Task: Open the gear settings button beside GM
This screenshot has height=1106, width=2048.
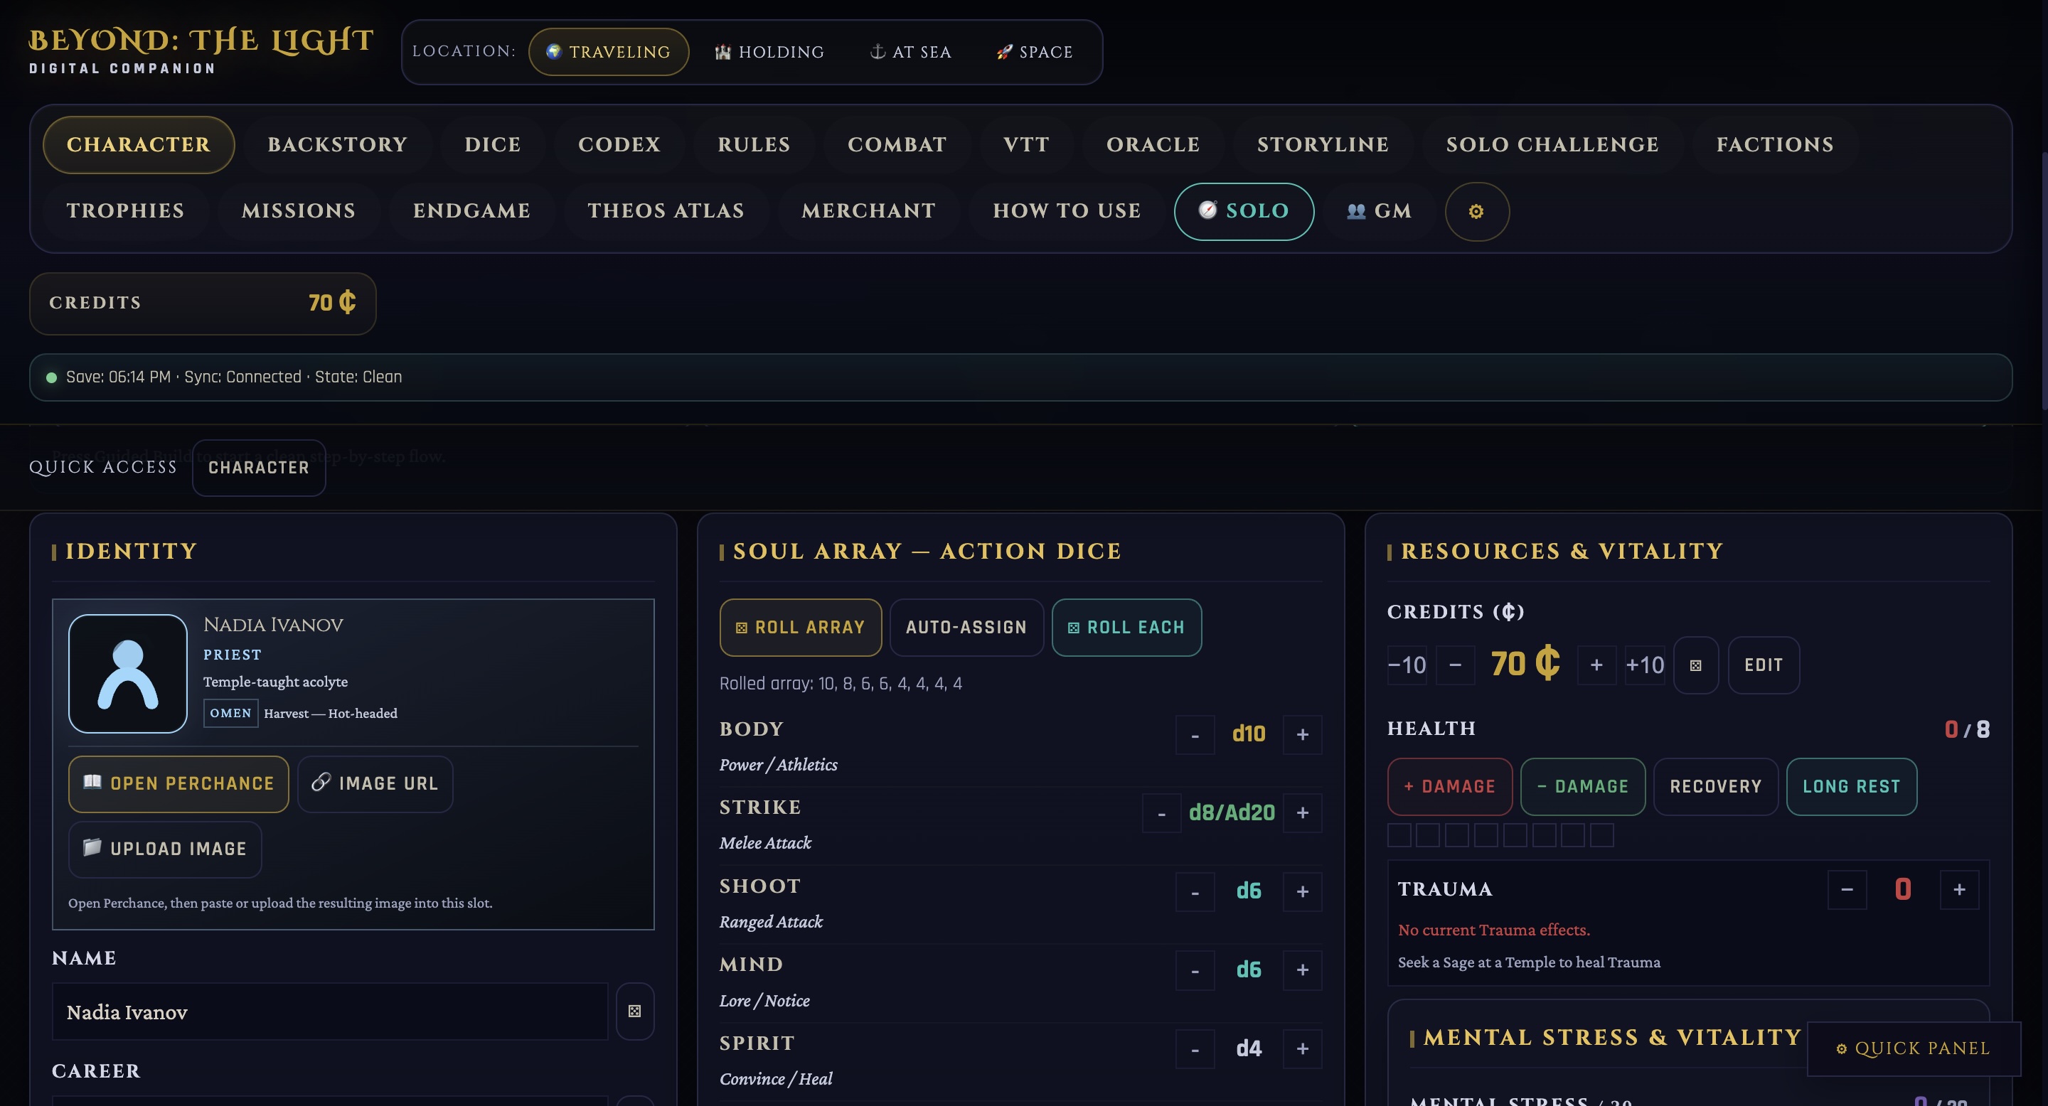Action: [1476, 211]
